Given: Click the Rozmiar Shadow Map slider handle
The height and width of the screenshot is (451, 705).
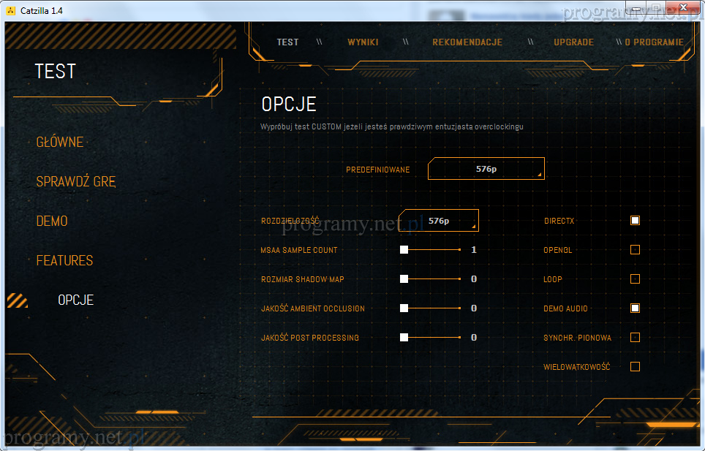Looking at the screenshot, I should (404, 278).
